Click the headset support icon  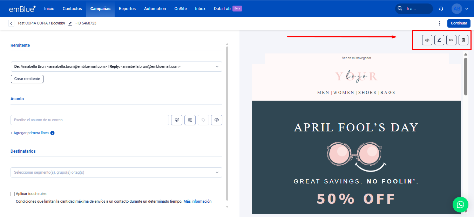[441, 9]
